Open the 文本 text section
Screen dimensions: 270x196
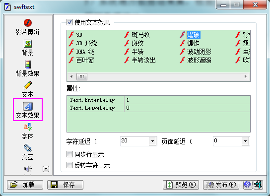28,89
